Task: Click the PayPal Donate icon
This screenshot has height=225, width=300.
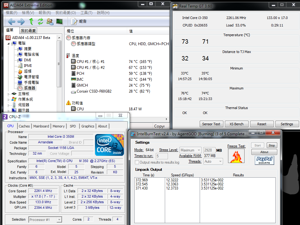Action: 264,160
